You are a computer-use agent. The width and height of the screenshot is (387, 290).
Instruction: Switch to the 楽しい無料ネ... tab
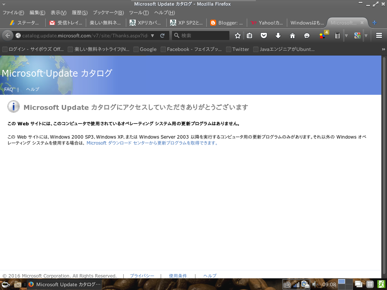[x=106, y=23]
